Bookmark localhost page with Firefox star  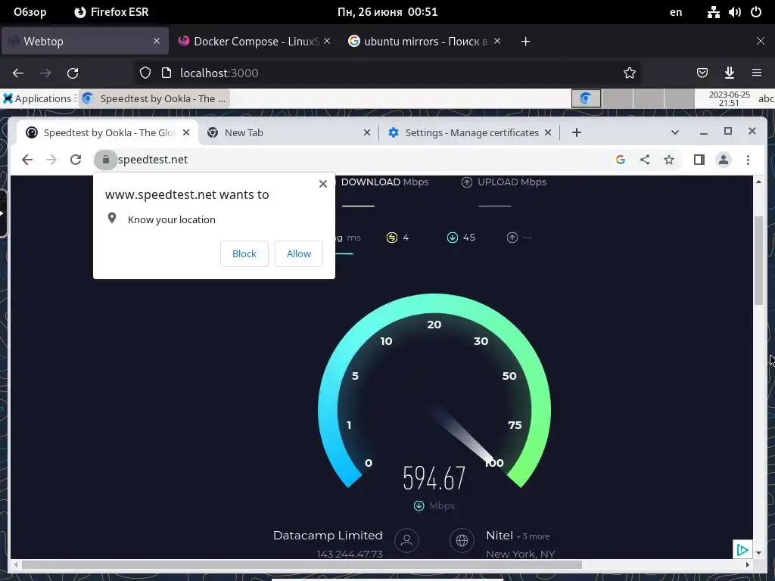coord(629,73)
